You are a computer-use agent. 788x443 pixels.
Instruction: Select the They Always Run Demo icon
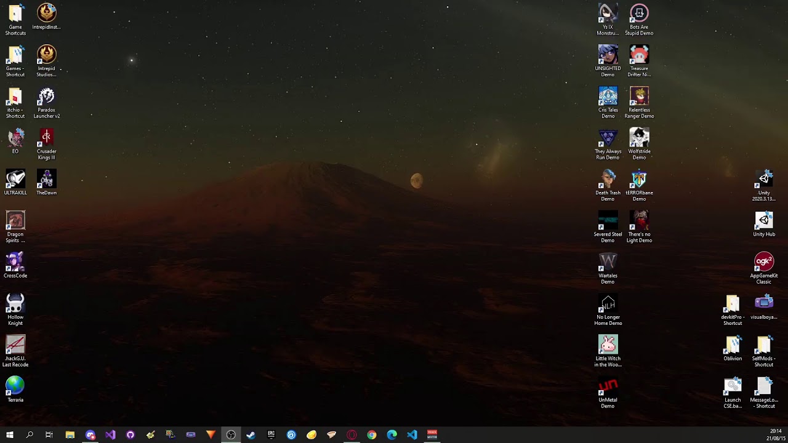click(x=608, y=143)
